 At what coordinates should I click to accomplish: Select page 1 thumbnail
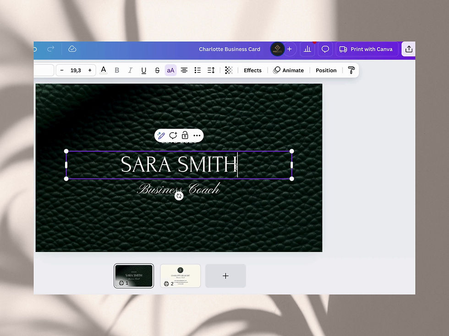pos(134,276)
